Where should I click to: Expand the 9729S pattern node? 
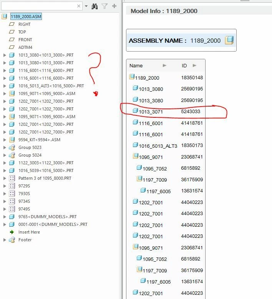click(5, 186)
